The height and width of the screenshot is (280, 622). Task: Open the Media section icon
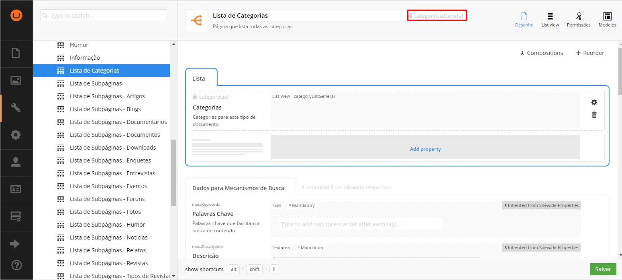click(x=16, y=80)
